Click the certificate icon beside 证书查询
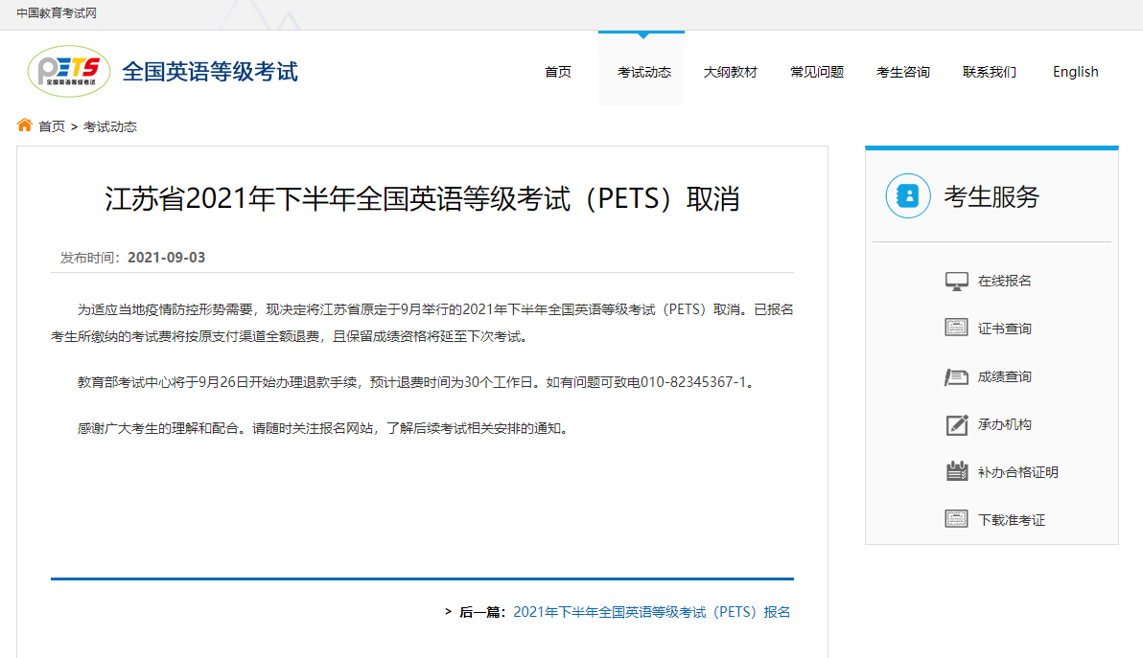 [956, 329]
